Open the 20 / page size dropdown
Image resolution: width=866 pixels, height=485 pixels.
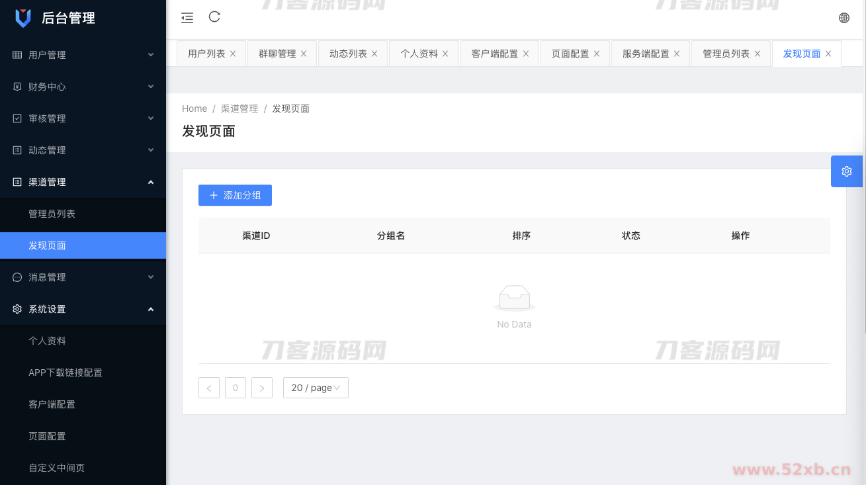pos(316,388)
